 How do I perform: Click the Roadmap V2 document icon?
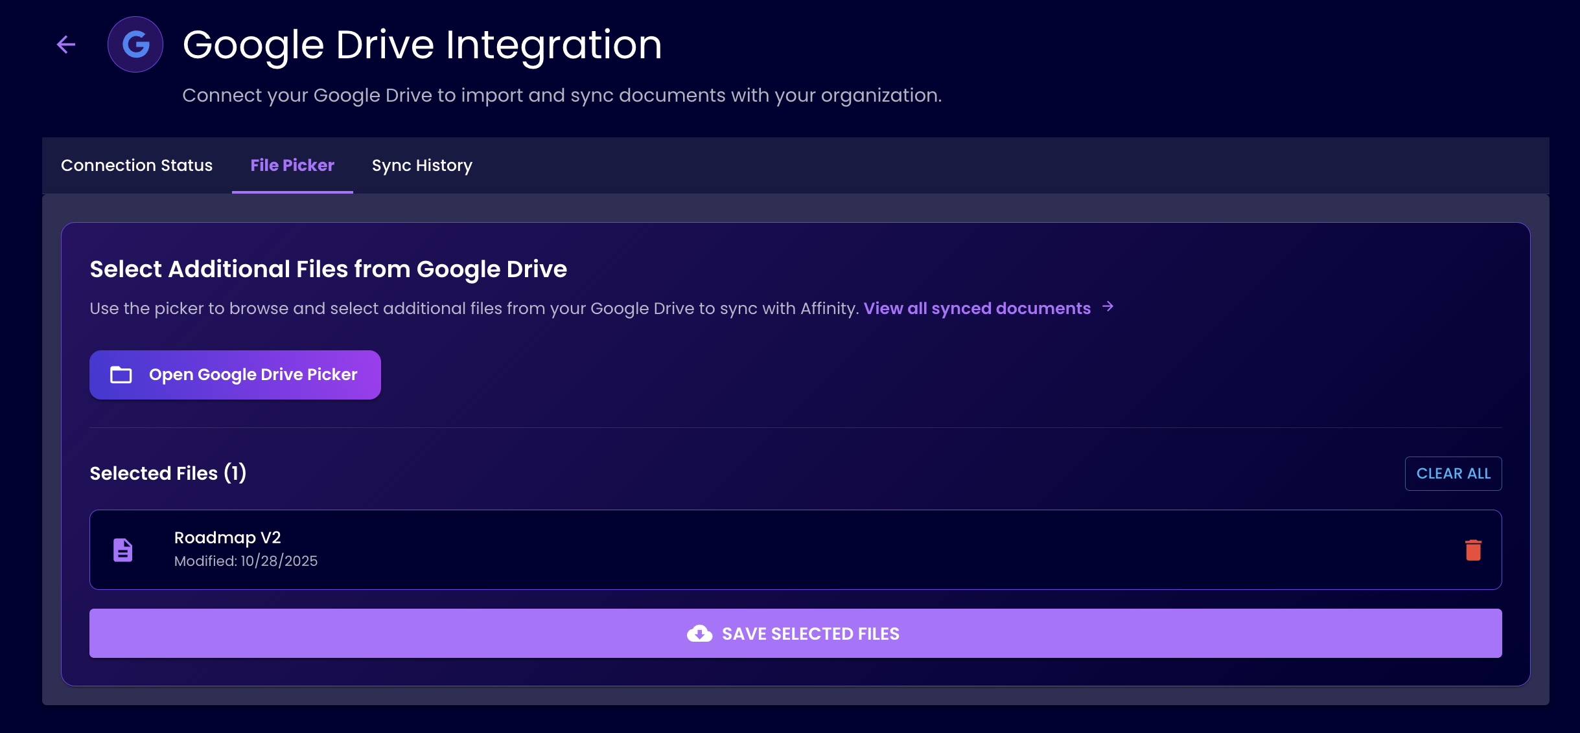[122, 550]
